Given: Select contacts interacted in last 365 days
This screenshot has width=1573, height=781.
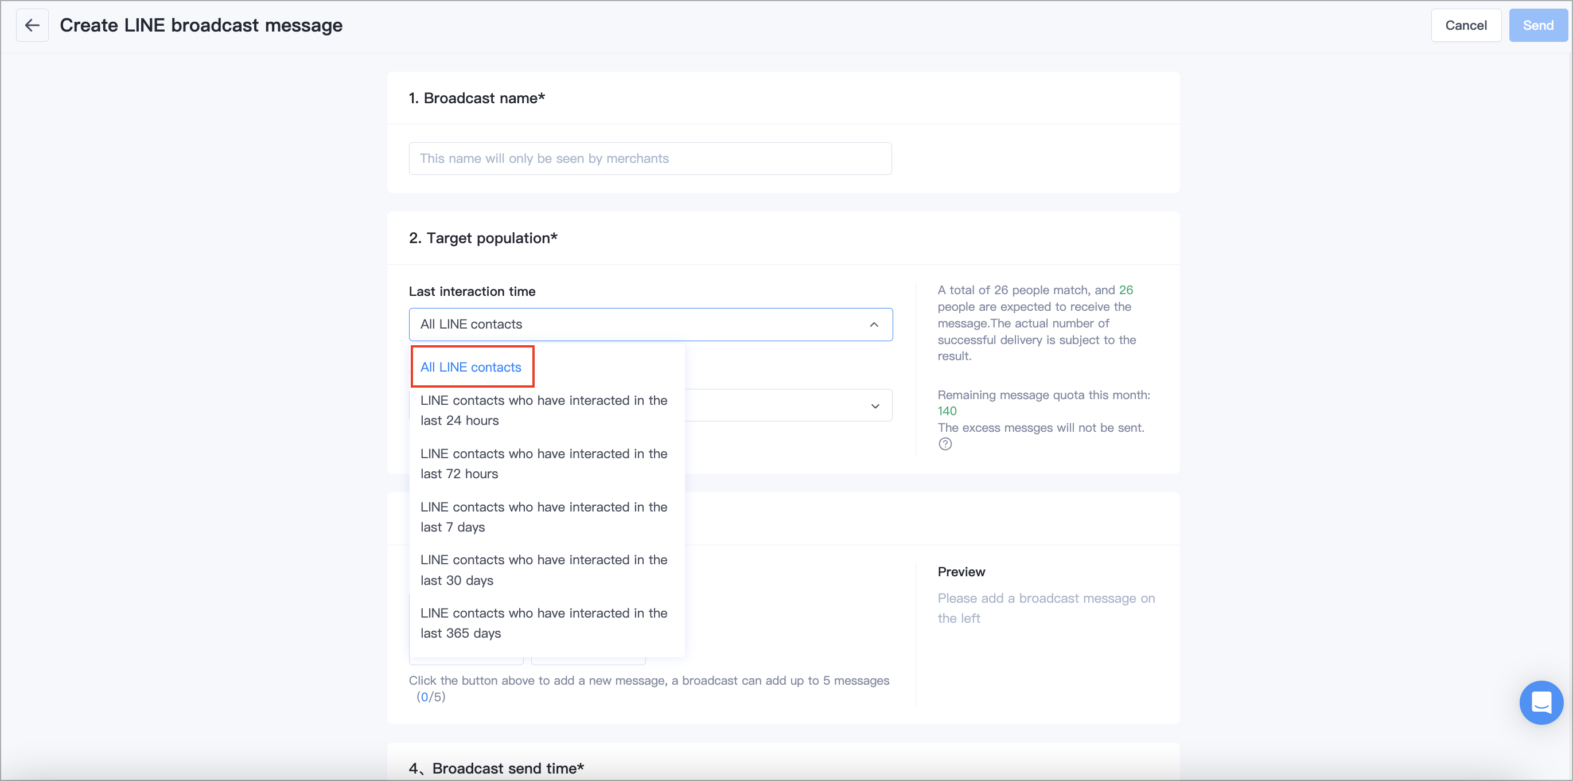Looking at the screenshot, I should point(543,623).
